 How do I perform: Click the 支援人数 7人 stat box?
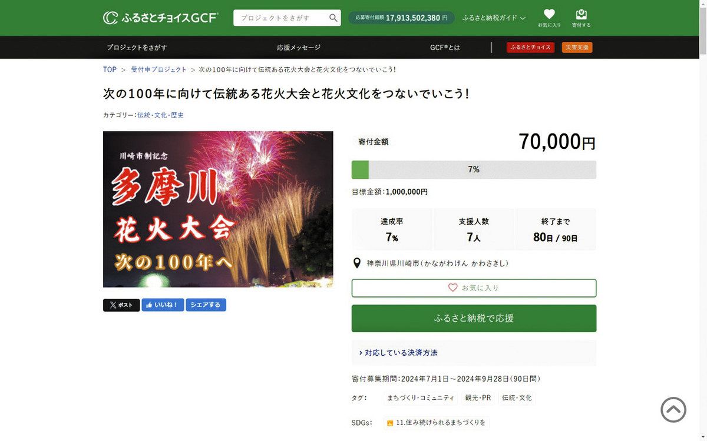[474, 229]
